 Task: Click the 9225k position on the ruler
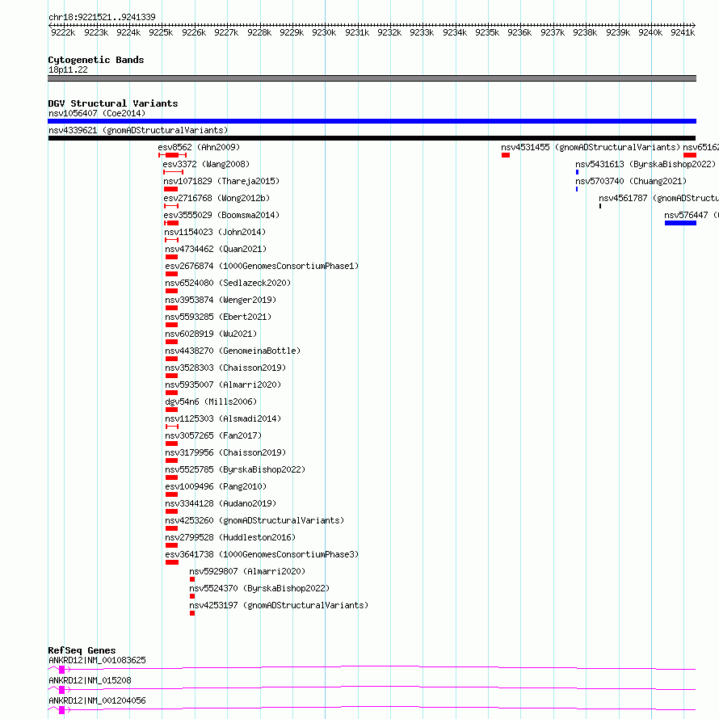click(161, 32)
